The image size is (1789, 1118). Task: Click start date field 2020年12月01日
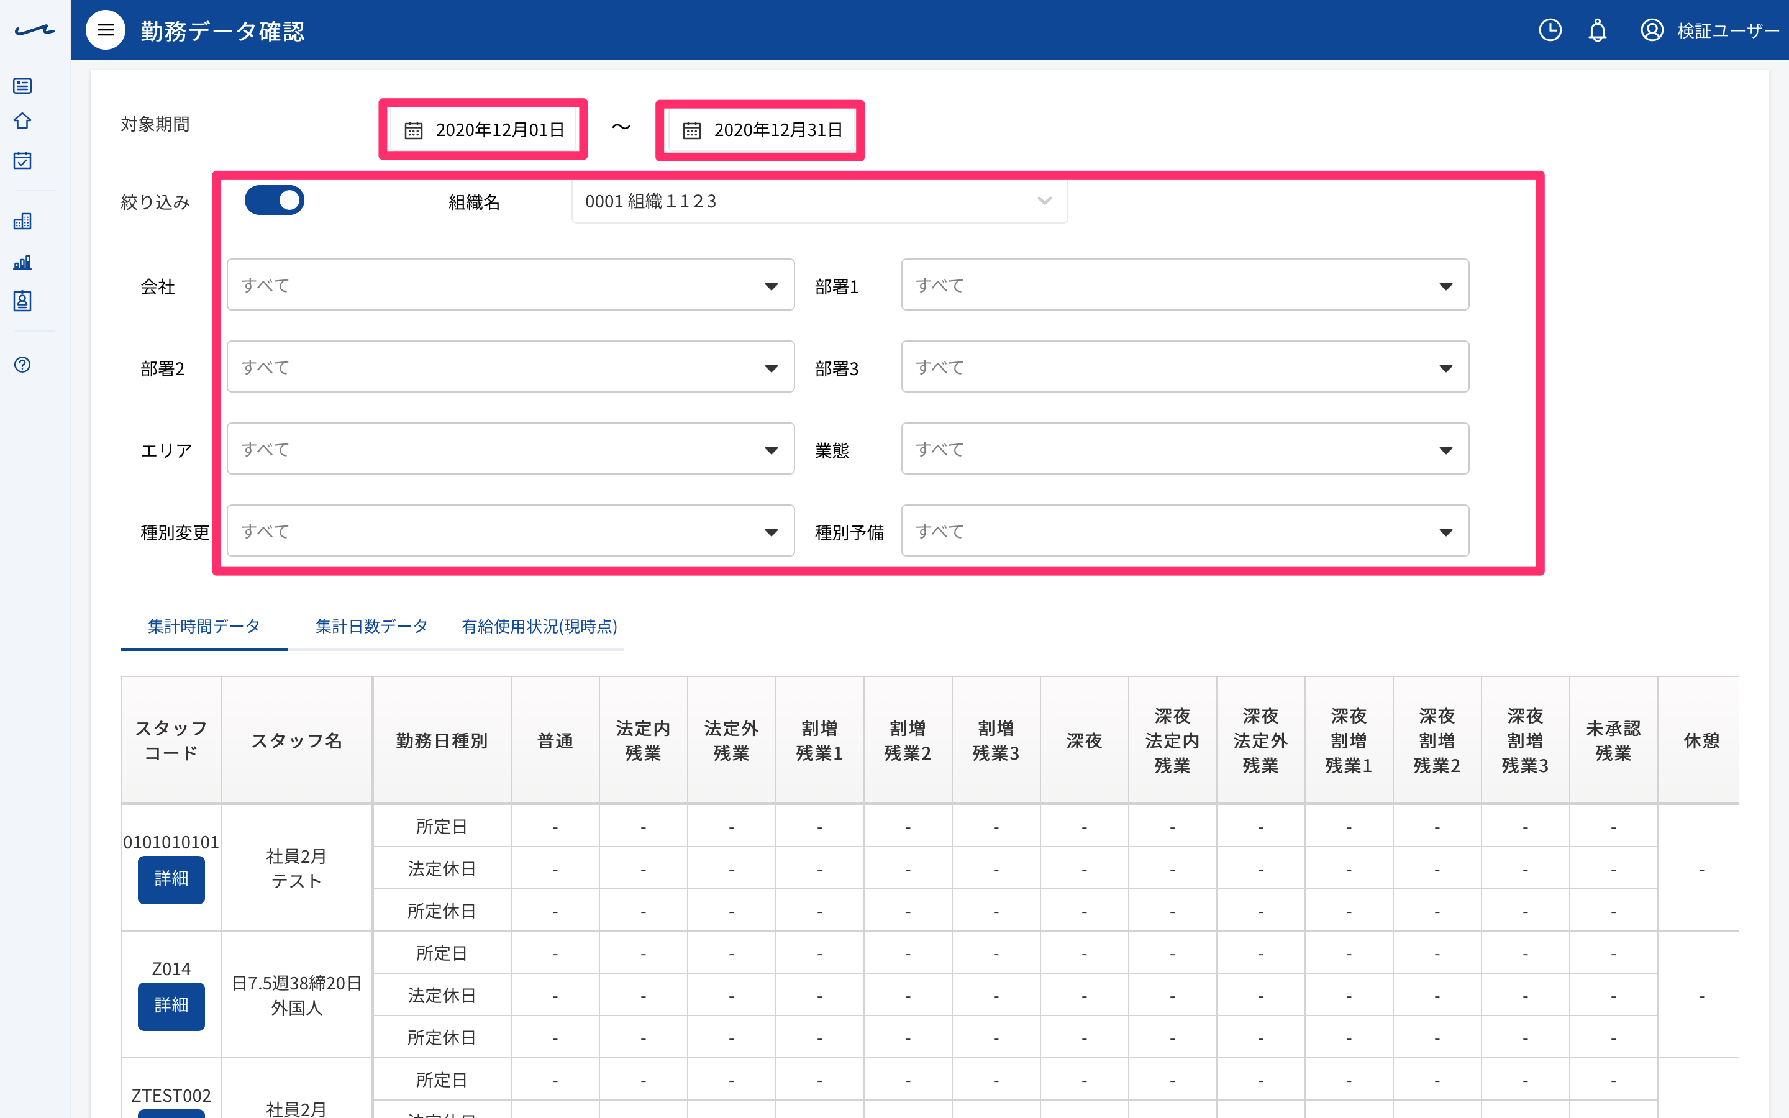click(485, 130)
